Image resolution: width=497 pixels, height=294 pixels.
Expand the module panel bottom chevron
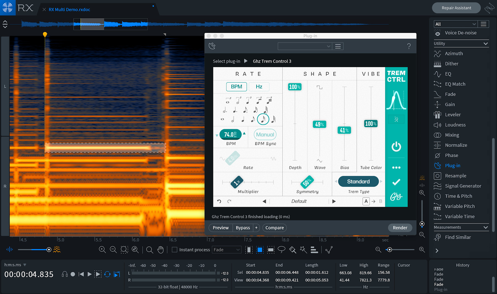[x=437, y=251]
